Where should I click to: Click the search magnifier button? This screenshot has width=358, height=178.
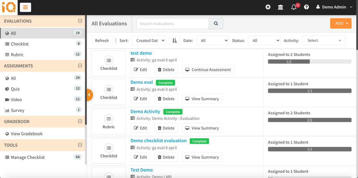pyautogui.click(x=216, y=24)
